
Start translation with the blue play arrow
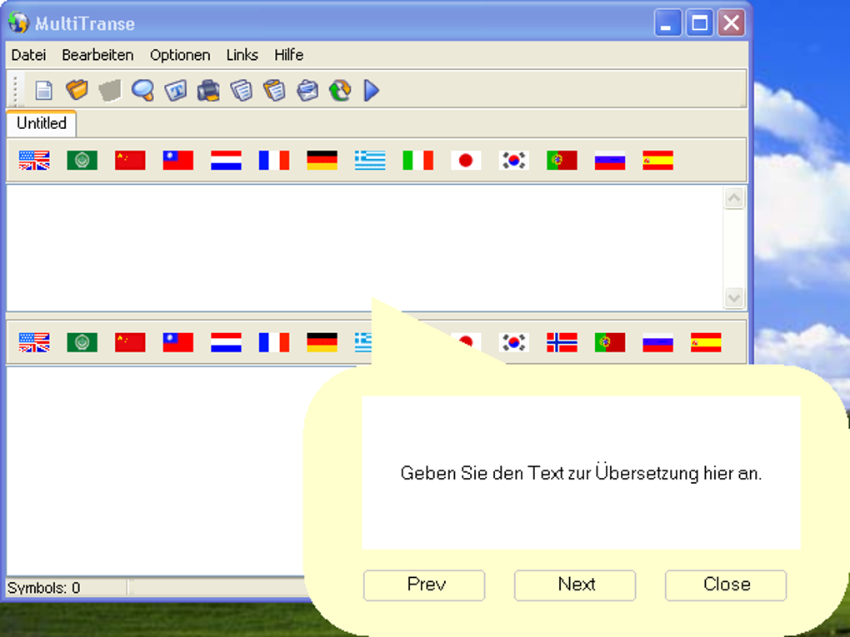pyautogui.click(x=372, y=90)
